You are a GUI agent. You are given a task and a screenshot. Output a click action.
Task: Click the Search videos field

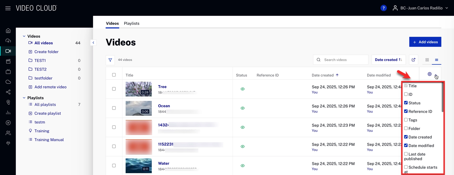344,60
